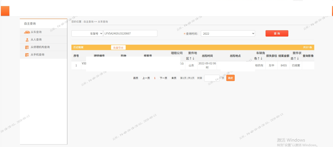Open 从人查询 in the sidebar
Viewport: 333px width, 147px height.
coord(44,40)
